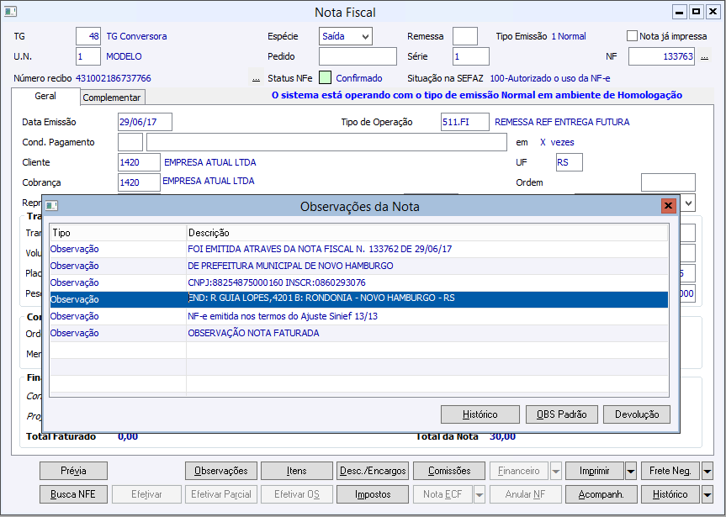Click the Nota Fiscal window title icon
The height and width of the screenshot is (517, 726).
[11, 12]
